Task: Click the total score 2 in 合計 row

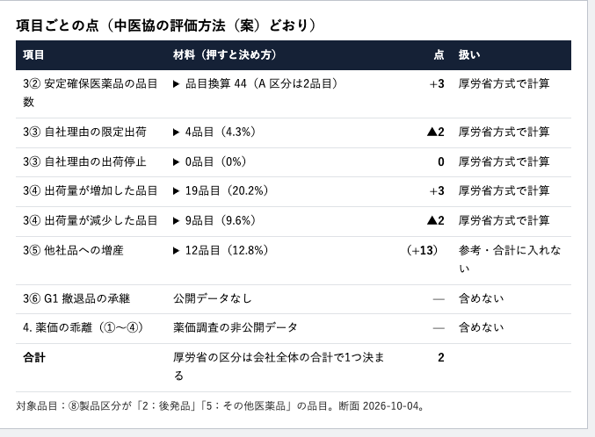Action: (x=441, y=357)
